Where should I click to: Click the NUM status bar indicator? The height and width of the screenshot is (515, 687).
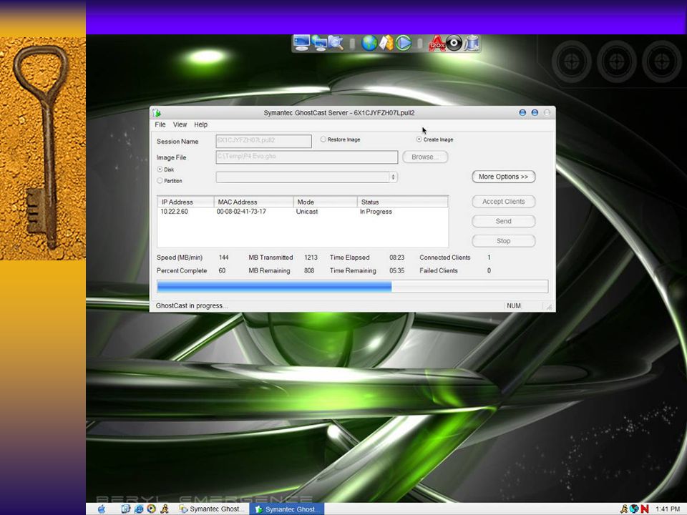tap(514, 305)
